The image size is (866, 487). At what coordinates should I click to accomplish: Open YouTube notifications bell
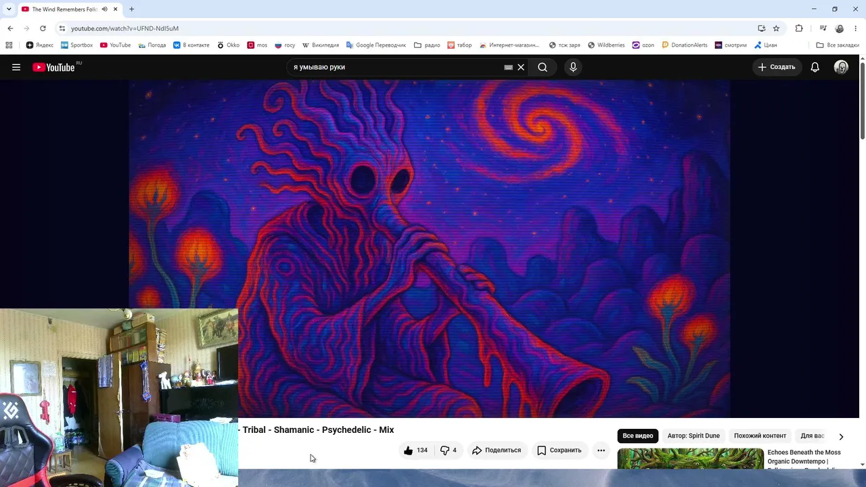point(815,67)
